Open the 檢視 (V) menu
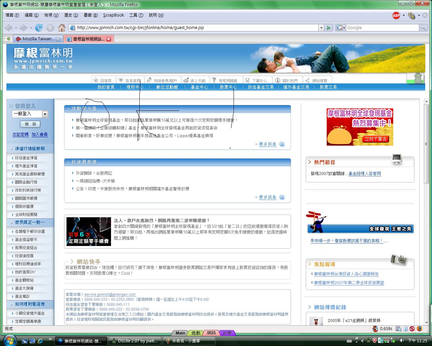This screenshot has height=346, width=432. [x=51, y=15]
